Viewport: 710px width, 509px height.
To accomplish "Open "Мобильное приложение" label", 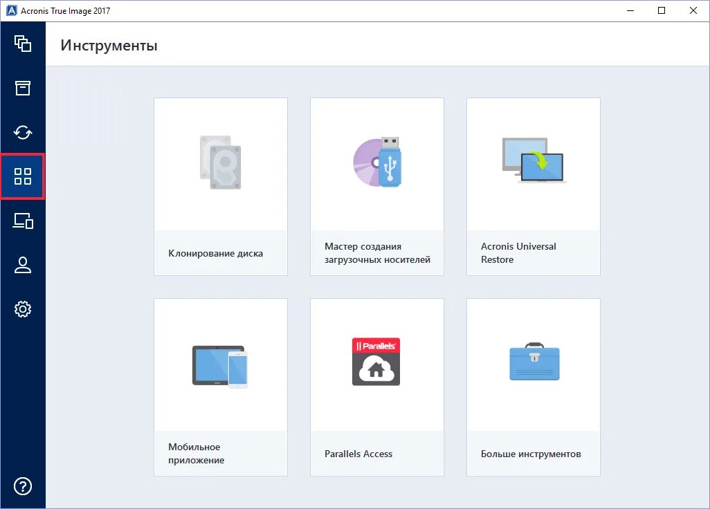I will [196, 454].
